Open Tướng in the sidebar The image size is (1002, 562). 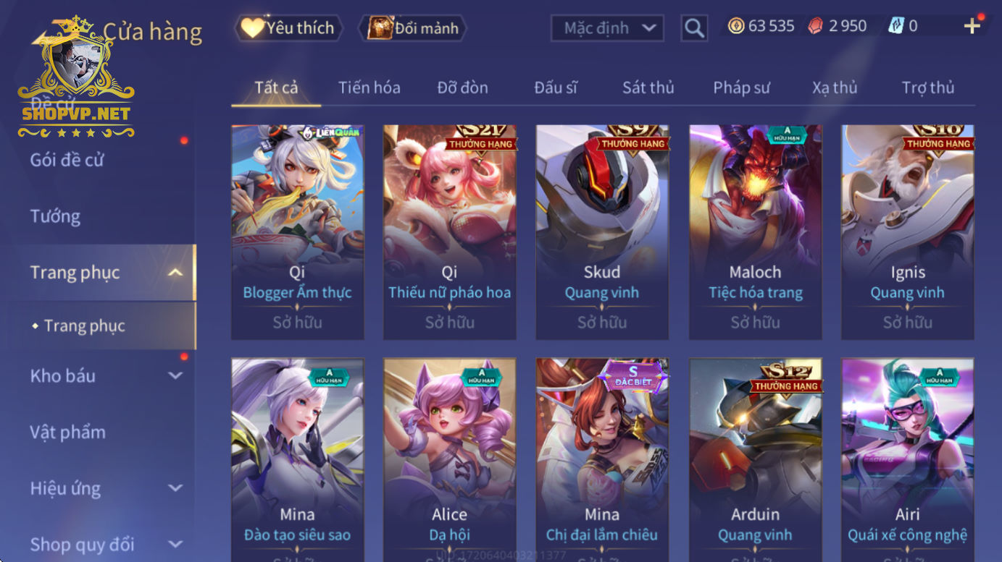click(55, 216)
